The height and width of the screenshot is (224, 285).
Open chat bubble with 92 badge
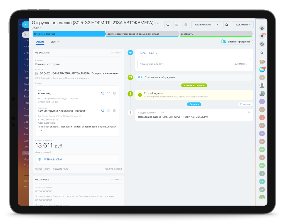click(262, 69)
